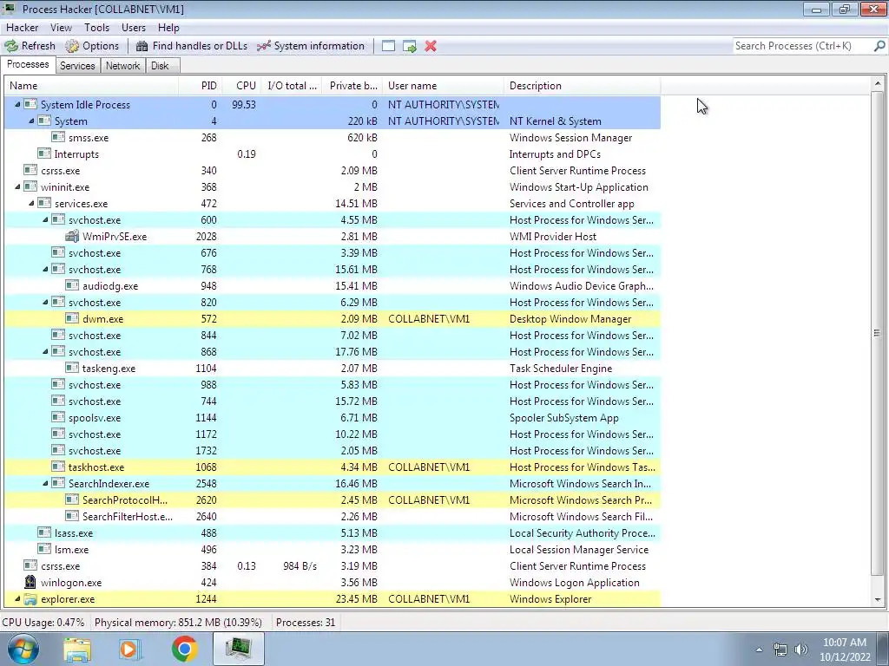Click the explorer.exe folder icon

tap(30, 598)
